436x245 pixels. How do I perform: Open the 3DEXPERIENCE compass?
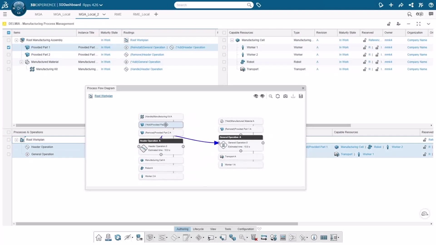[19, 8]
